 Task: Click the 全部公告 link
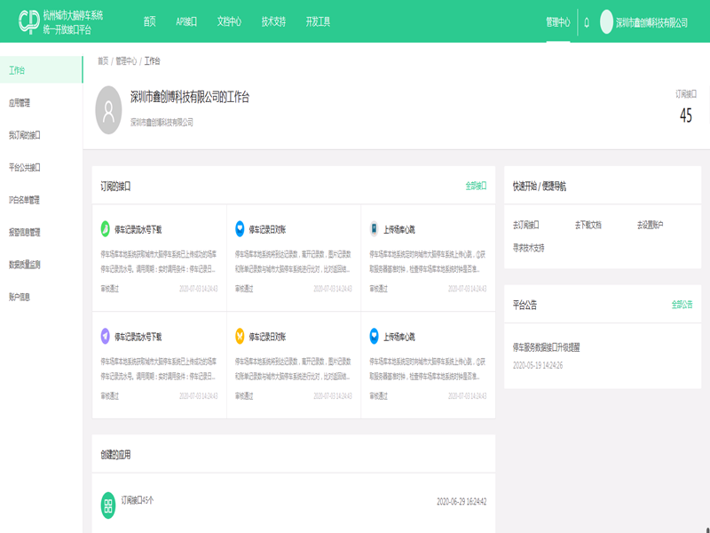(x=682, y=305)
